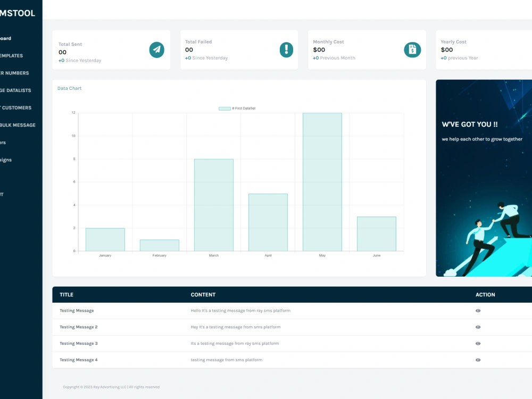Click the invoice icon in Monthly Cost card
Viewport: 532px width, 399px height.
(x=412, y=50)
